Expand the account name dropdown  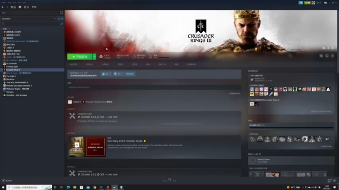point(319,3)
